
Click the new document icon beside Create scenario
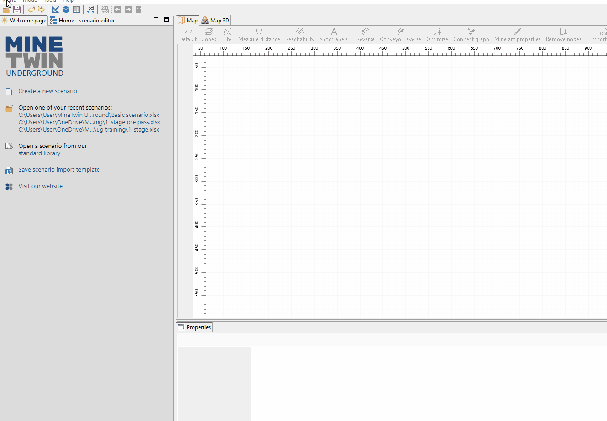point(9,92)
